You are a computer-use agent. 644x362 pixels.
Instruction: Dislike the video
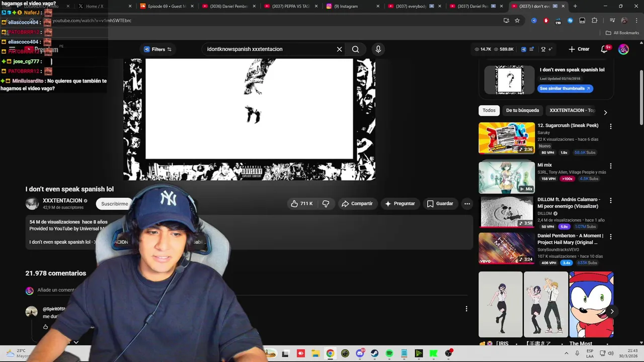click(x=326, y=204)
